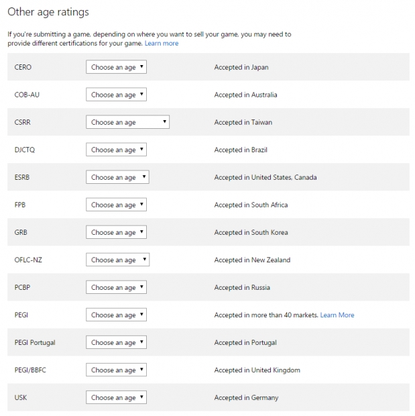Click Learn more link about certifications
Image resolution: width=415 pixels, height=416 pixels.
pyautogui.click(x=162, y=43)
